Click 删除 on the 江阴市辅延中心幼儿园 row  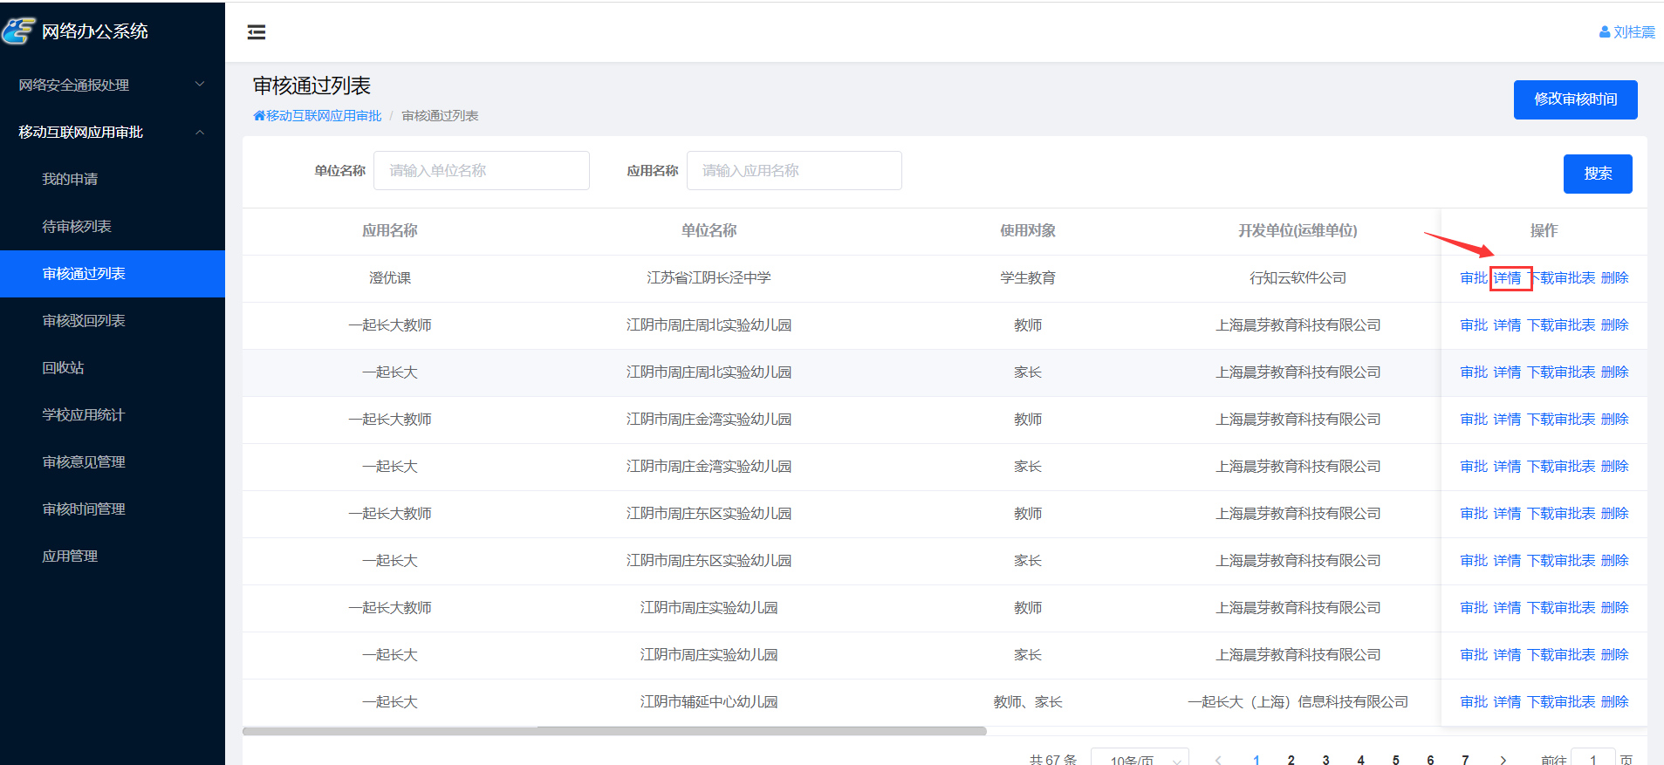point(1614,702)
